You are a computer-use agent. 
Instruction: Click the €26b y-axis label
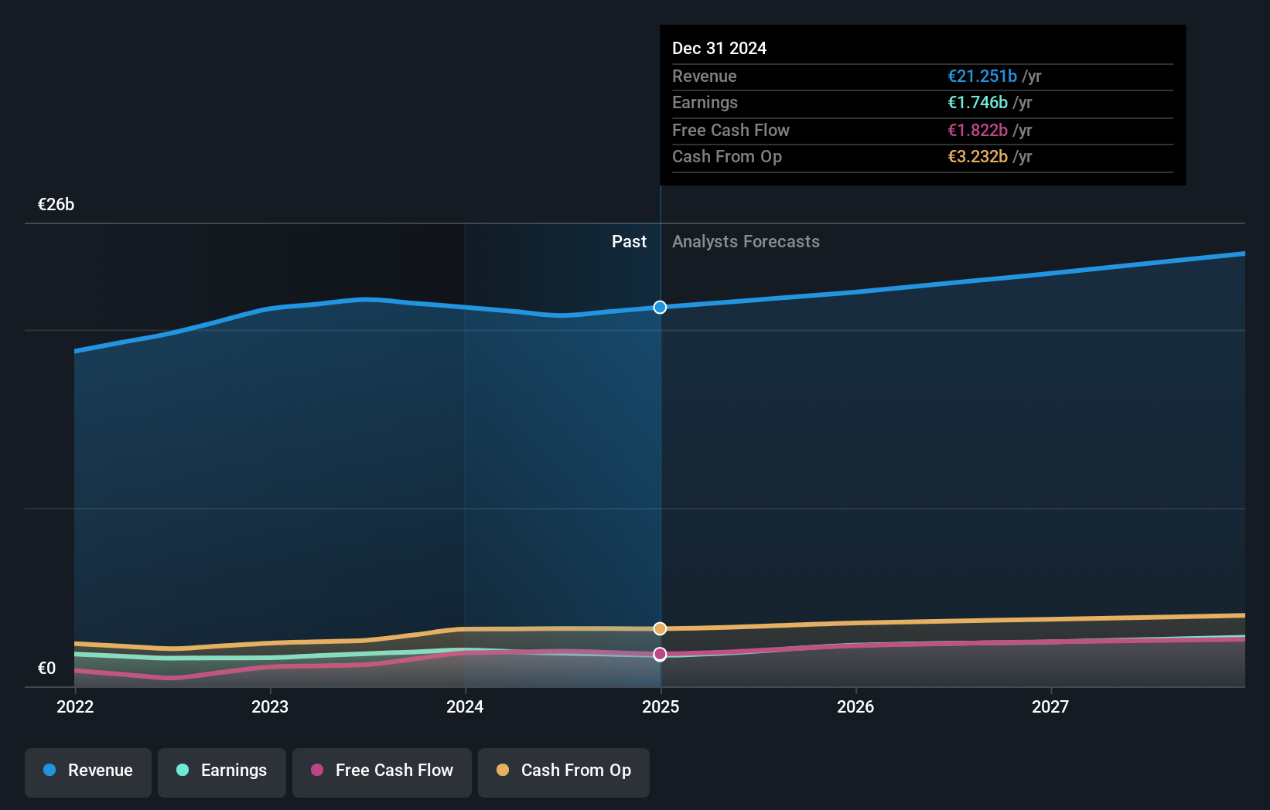[56, 205]
